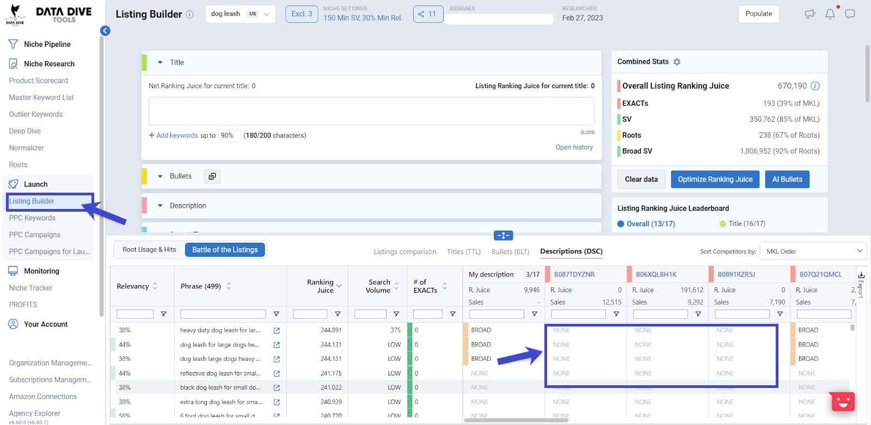This screenshot has height=425, width=871.
Task: Click the panel resize handle icon
Action: (x=504, y=235)
